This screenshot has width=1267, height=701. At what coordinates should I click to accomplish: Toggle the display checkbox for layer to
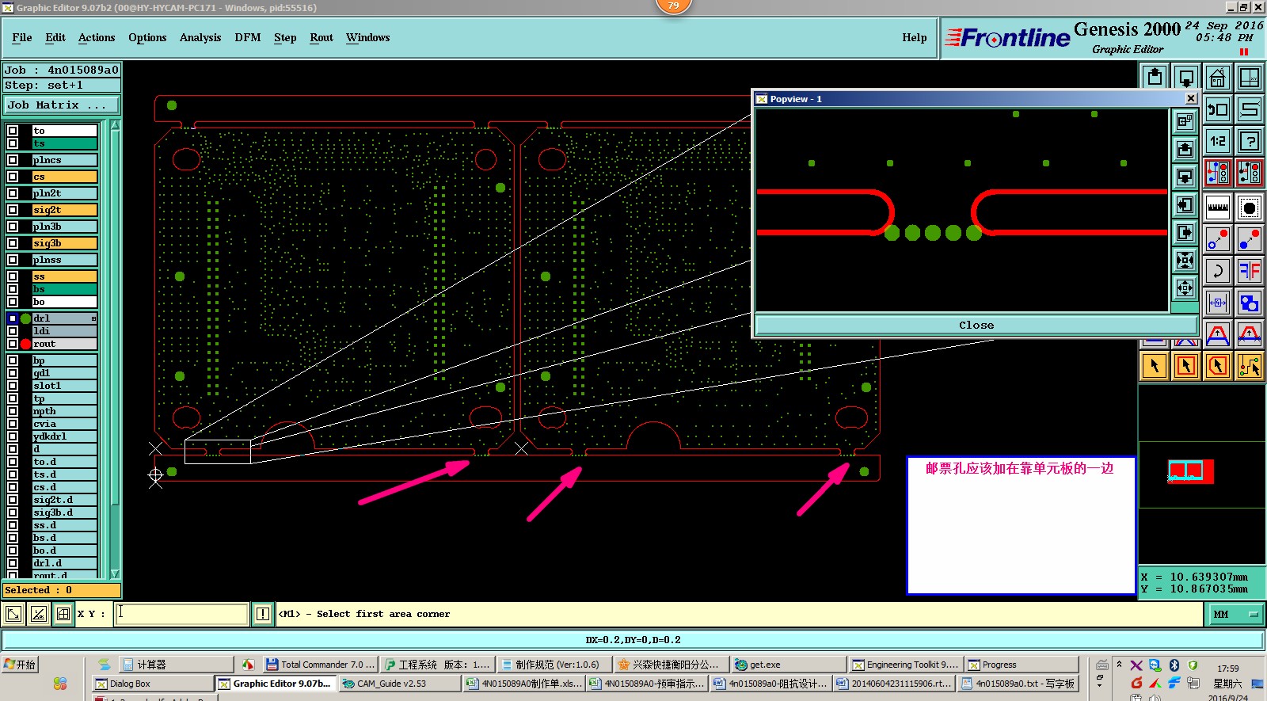coord(13,131)
